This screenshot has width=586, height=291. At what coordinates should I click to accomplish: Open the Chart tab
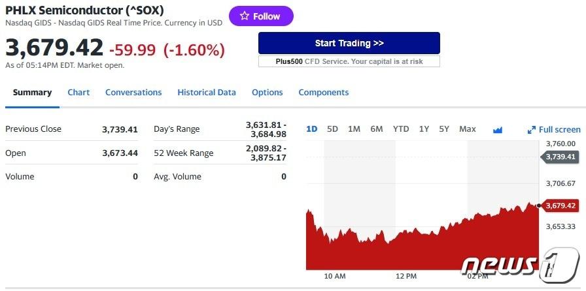(78, 93)
